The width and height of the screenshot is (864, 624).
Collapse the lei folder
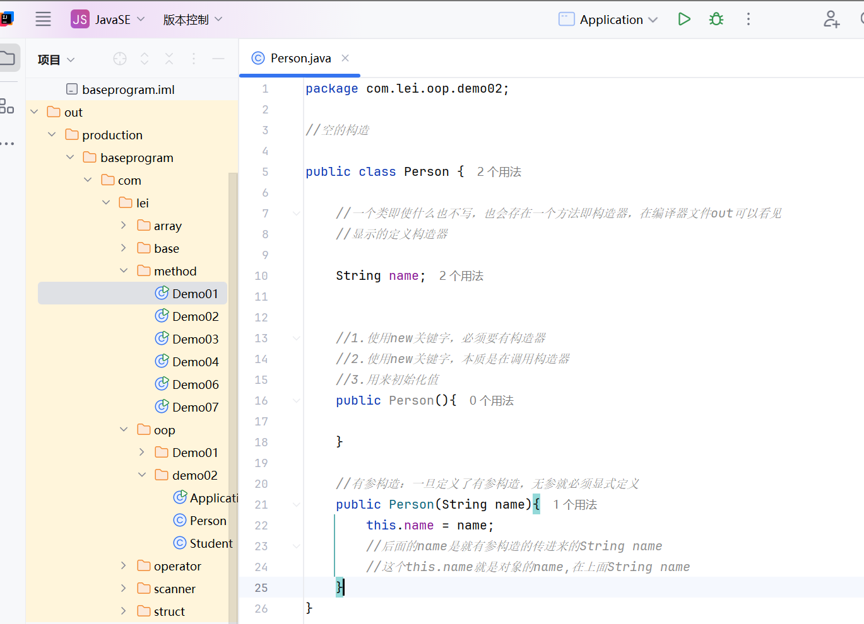click(107, 203)
